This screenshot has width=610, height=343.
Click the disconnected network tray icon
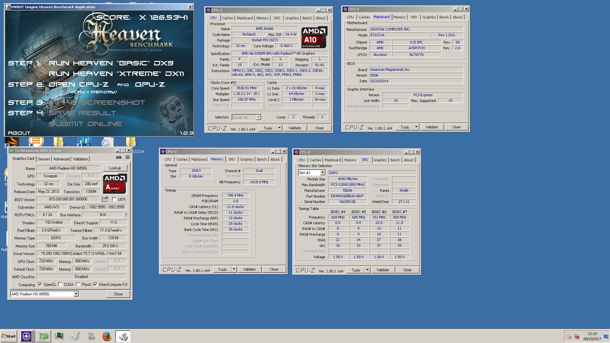[x=577, y=337]
